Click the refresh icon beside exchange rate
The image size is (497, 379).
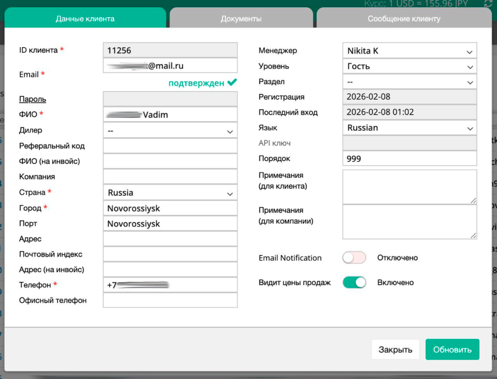pyautogui.click(x=488, y=3)
